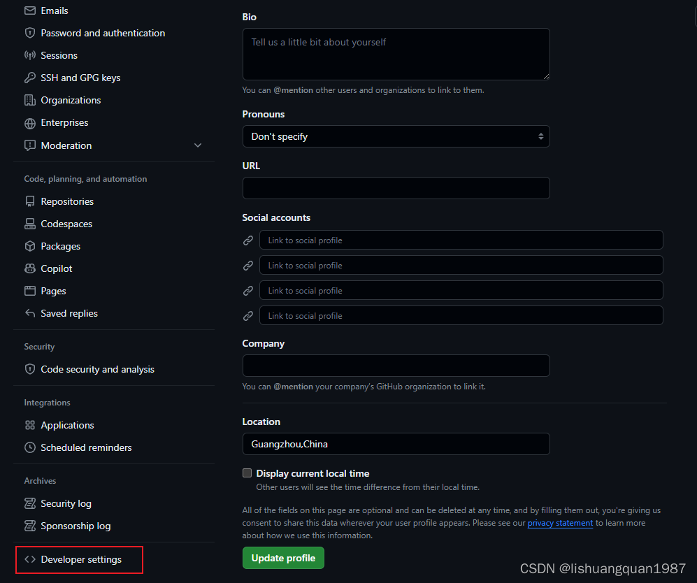Focus the Location input field
Screen dimensions: 697x583
coord(396,444)
